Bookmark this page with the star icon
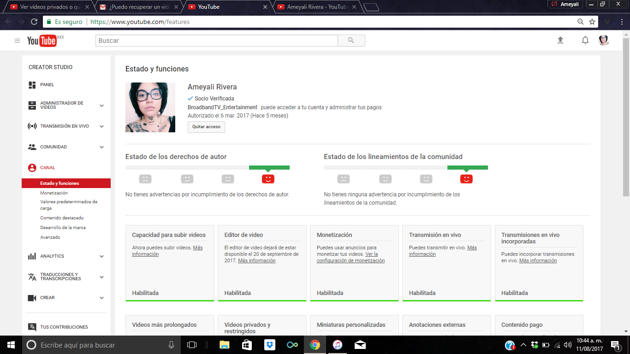630x354 pixels. [593, 22]
